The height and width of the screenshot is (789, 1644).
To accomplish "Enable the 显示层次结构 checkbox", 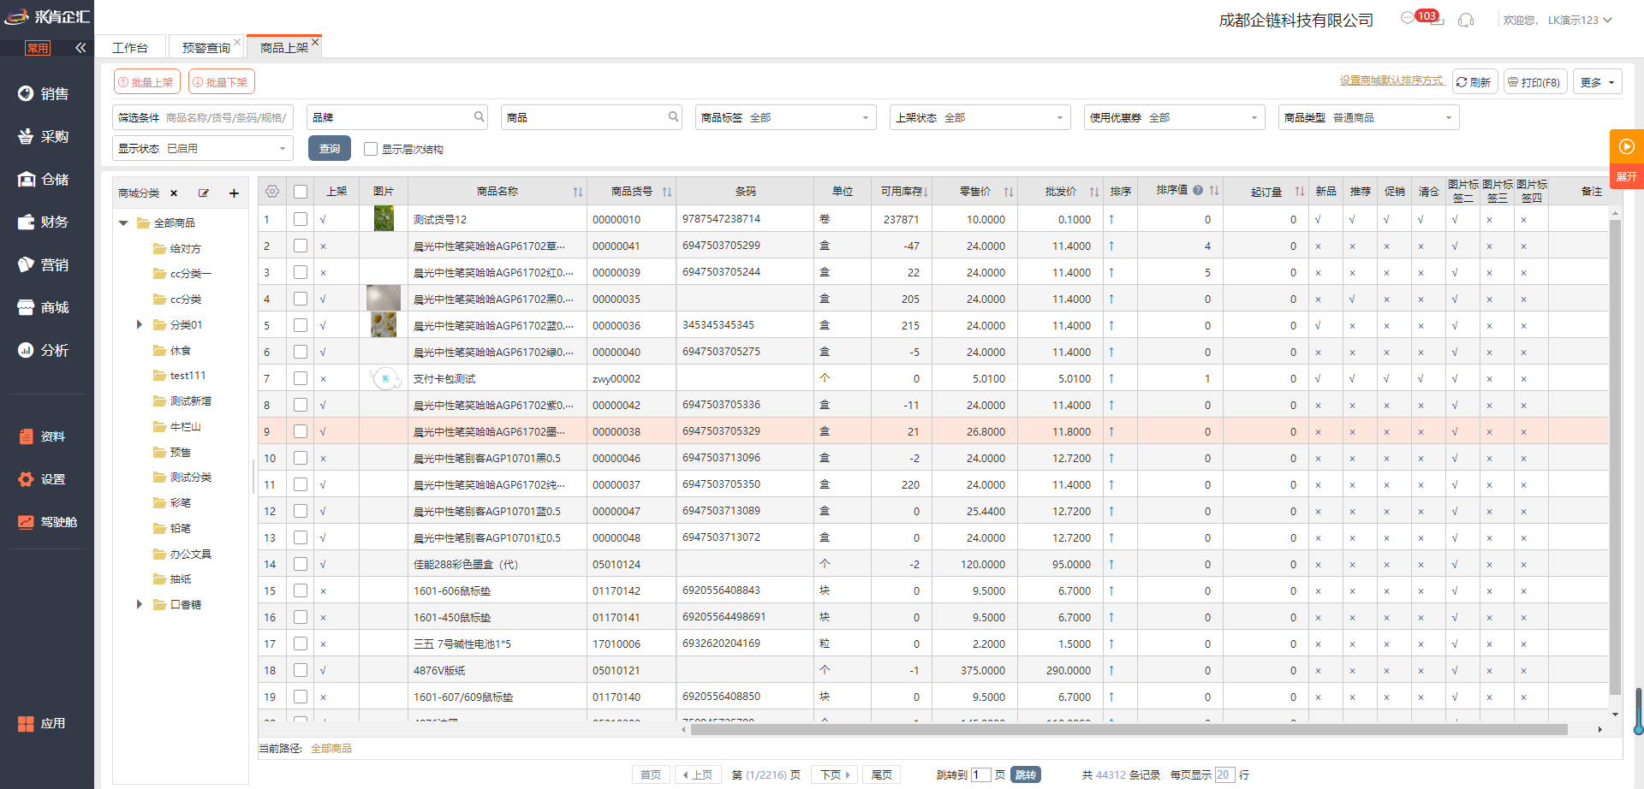I will point(371,149).
